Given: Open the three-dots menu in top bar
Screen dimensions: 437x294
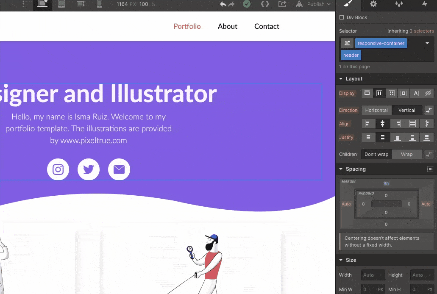Looking at the screenshot, I should (x=23, y=4).
